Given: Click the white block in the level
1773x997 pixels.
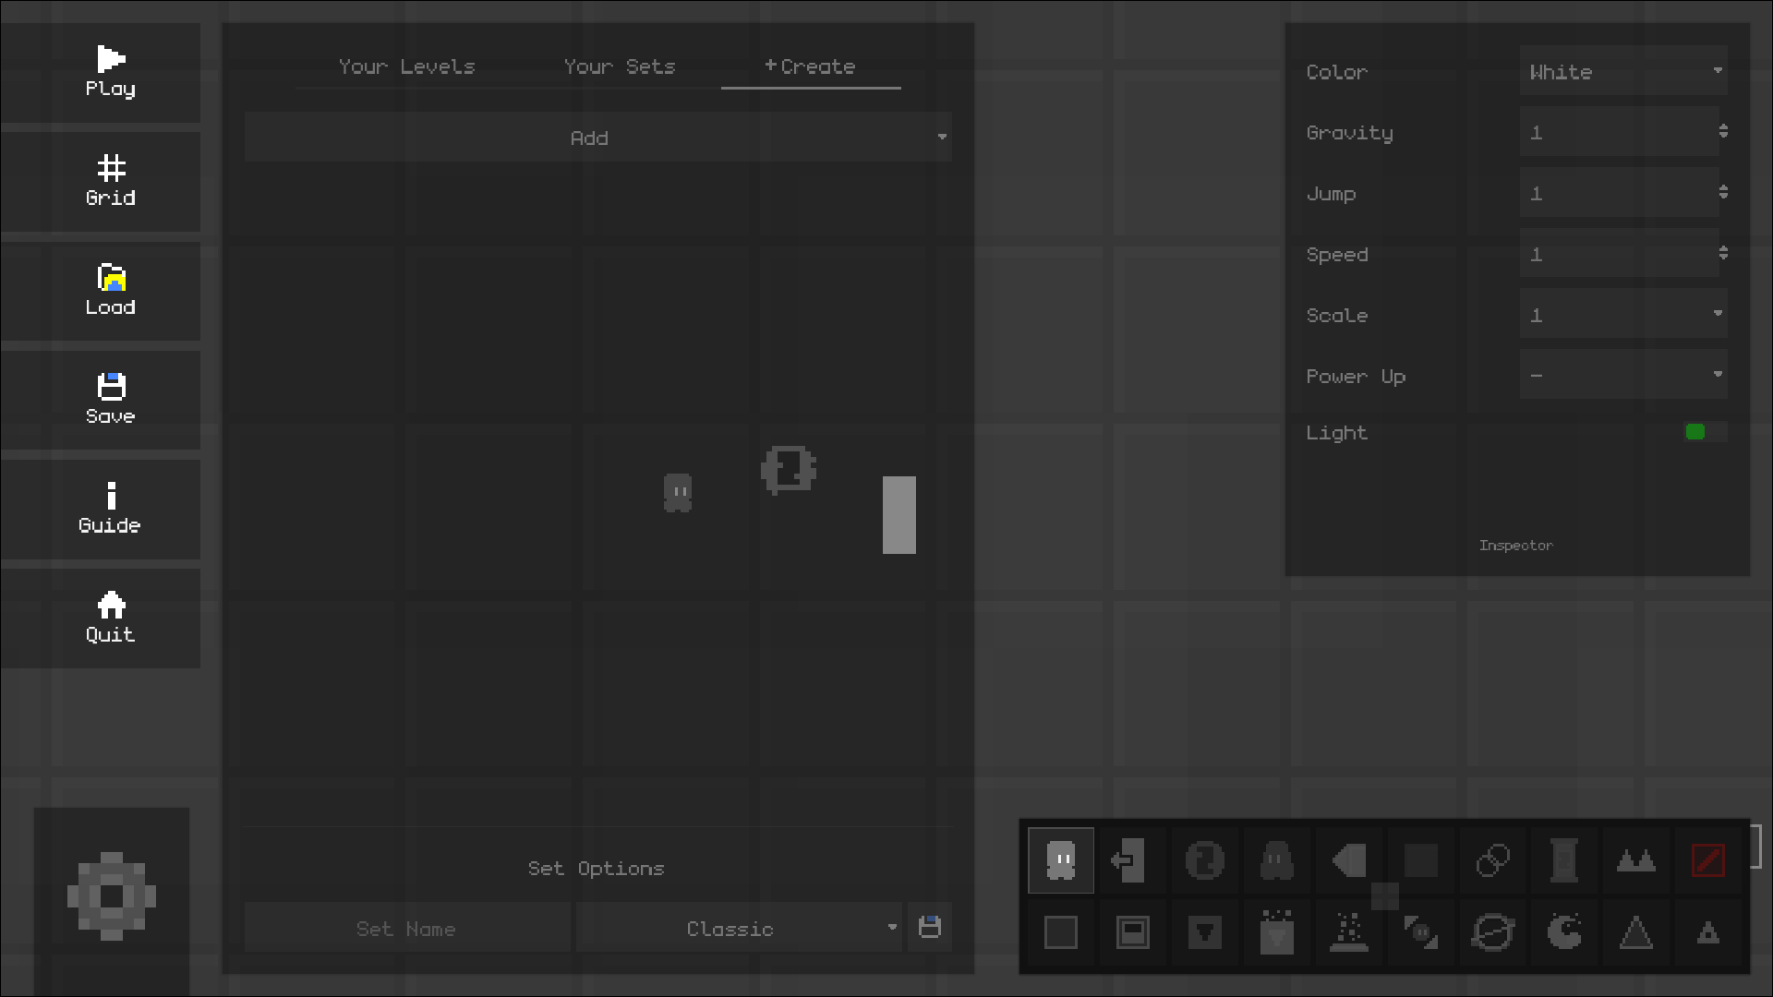Looking at the screenshot, I should click(x=899, y=515).
